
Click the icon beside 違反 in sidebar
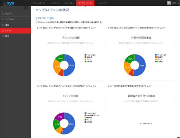3,25
